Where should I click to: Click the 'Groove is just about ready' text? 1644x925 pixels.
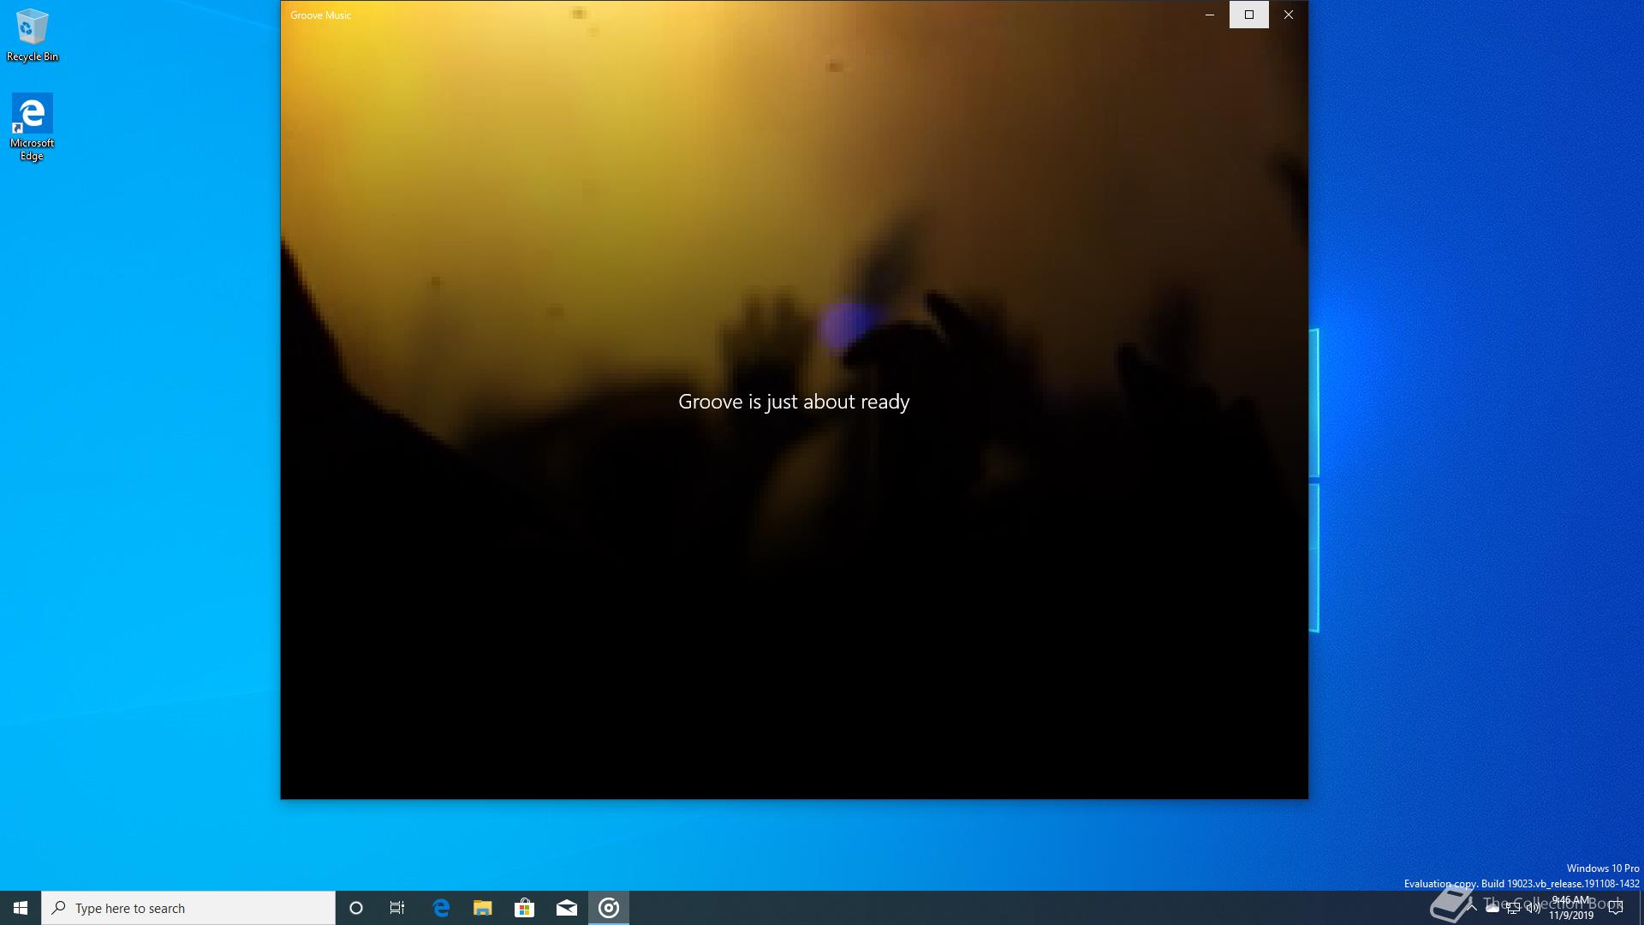(794, 402)
